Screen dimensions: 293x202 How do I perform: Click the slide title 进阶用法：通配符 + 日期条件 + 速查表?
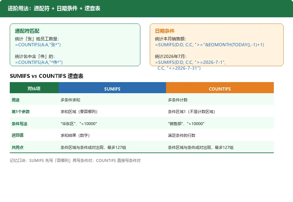click(54, 8)
